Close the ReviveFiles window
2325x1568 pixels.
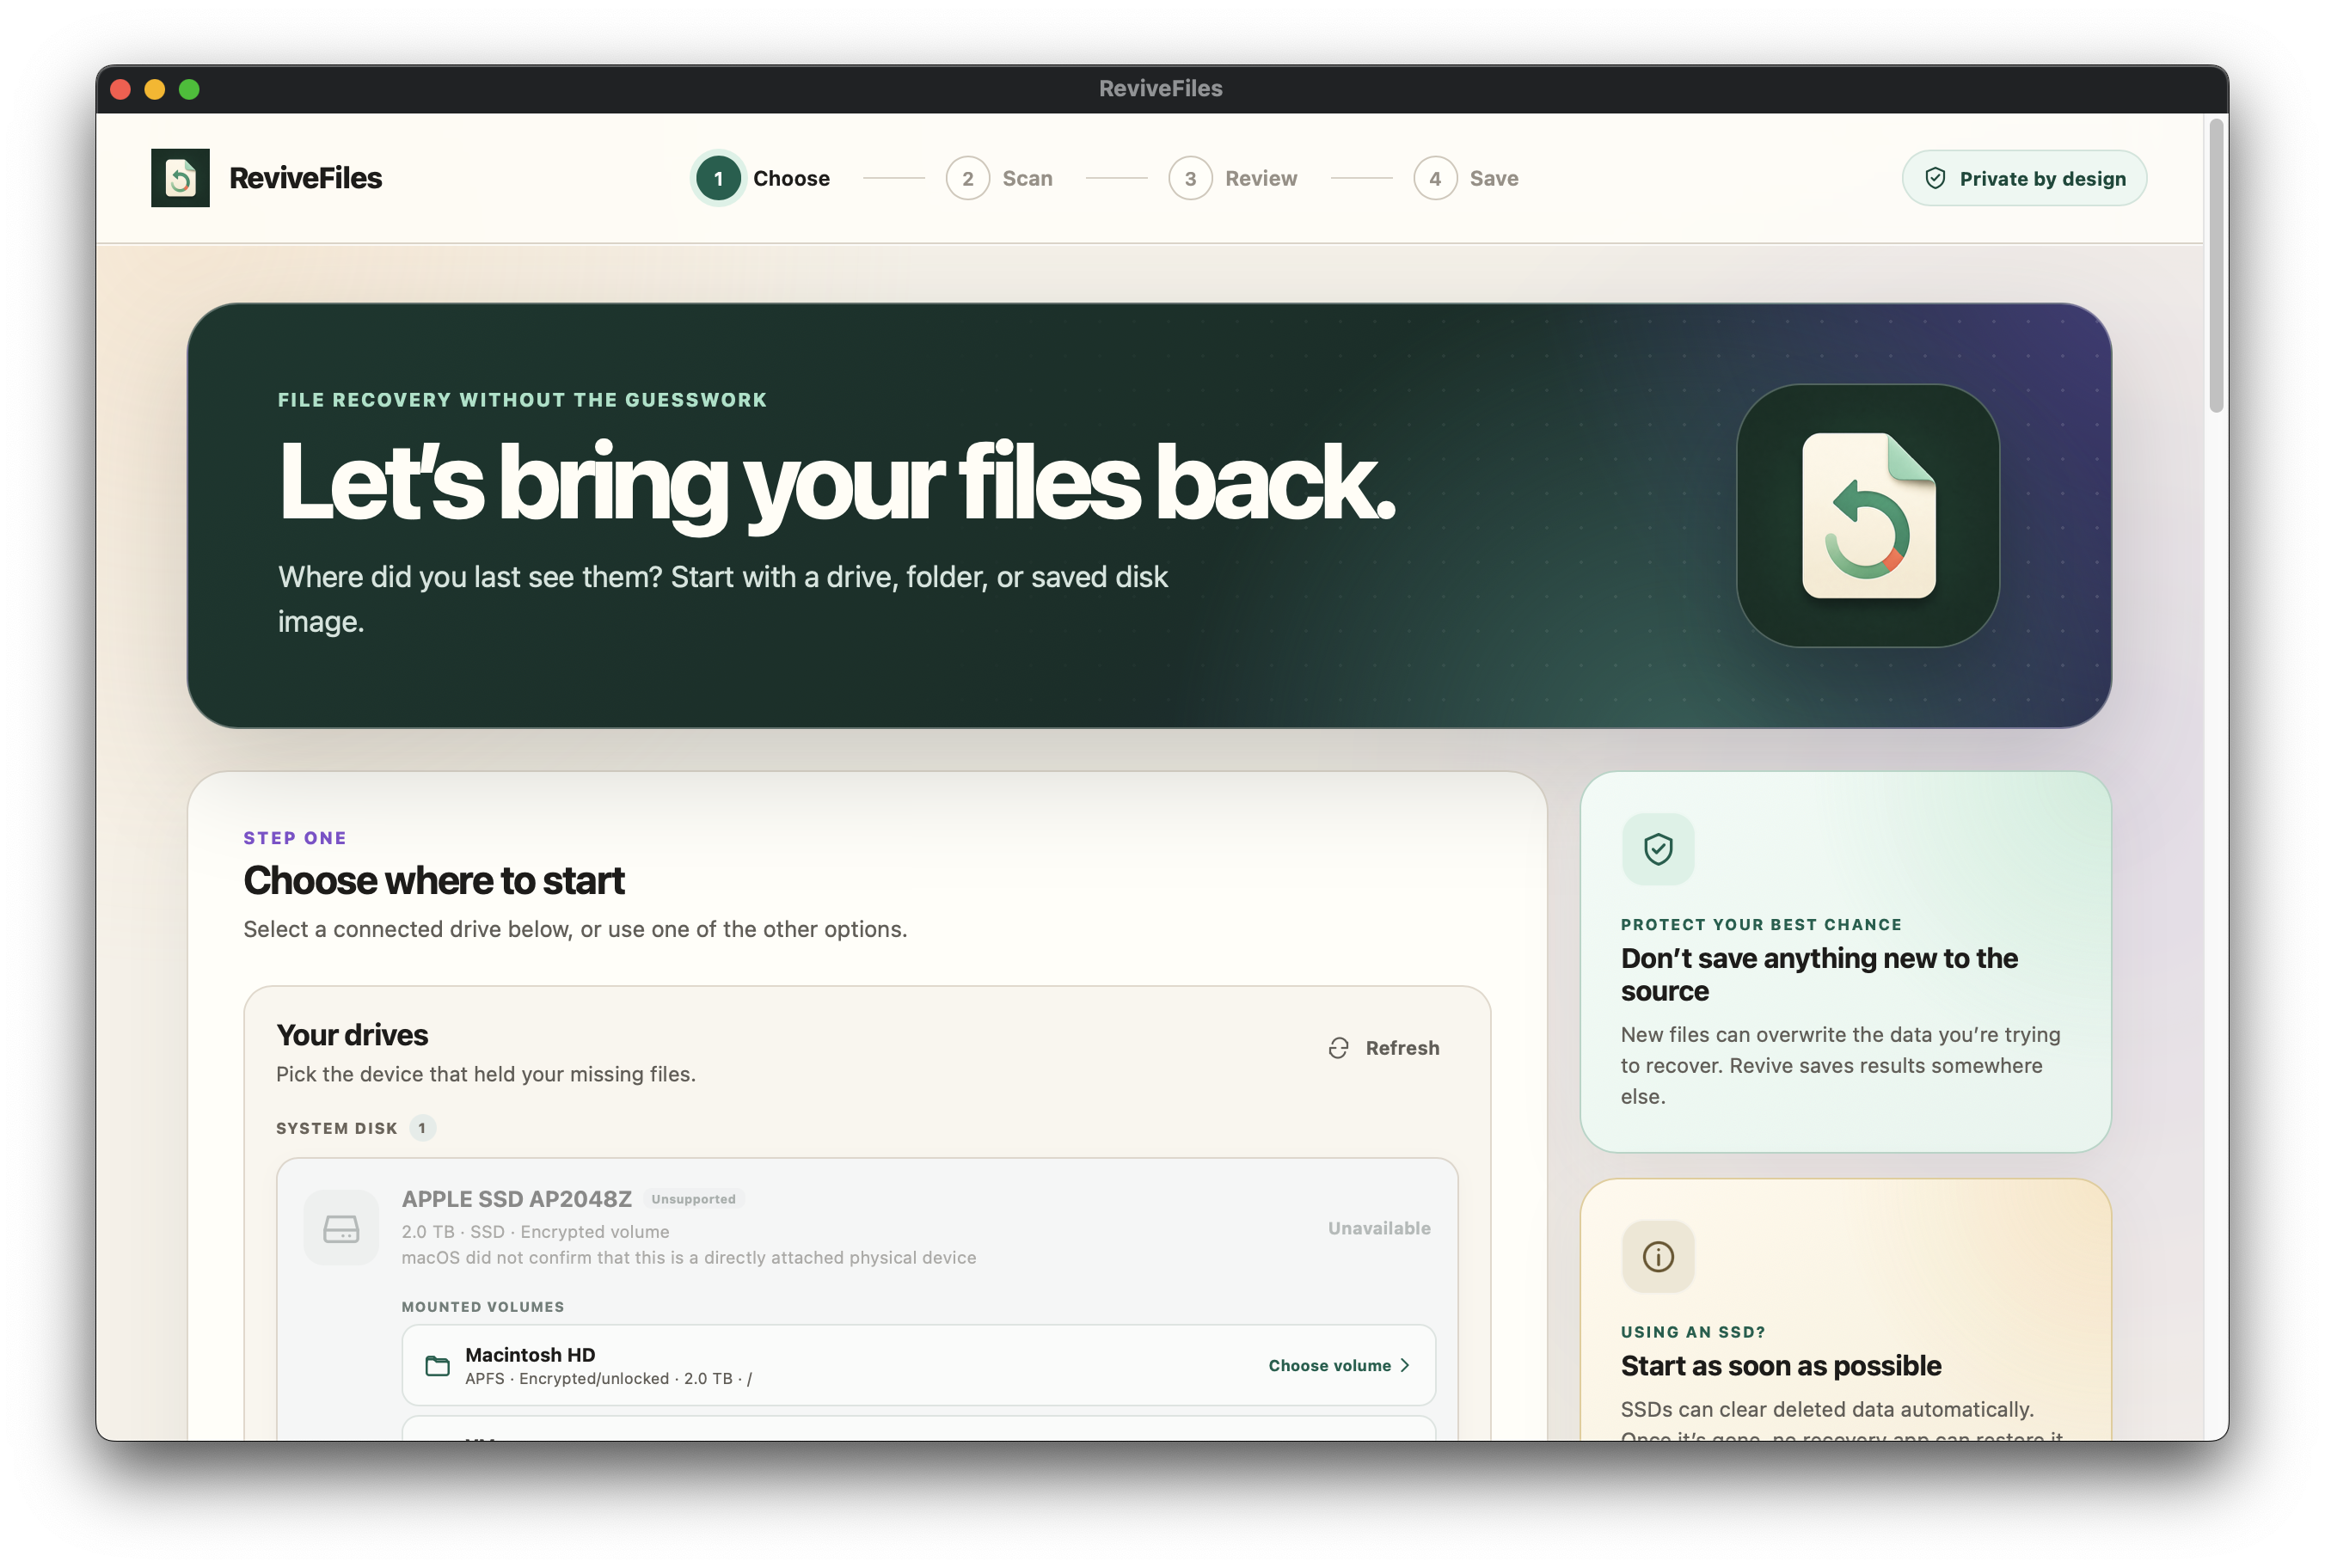click(x=120, y=89)
